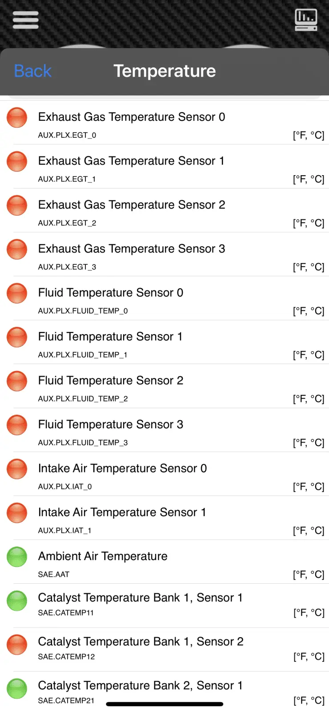Click the red indicator for Exhaust Gas Sensor 0

pos(17,118)
